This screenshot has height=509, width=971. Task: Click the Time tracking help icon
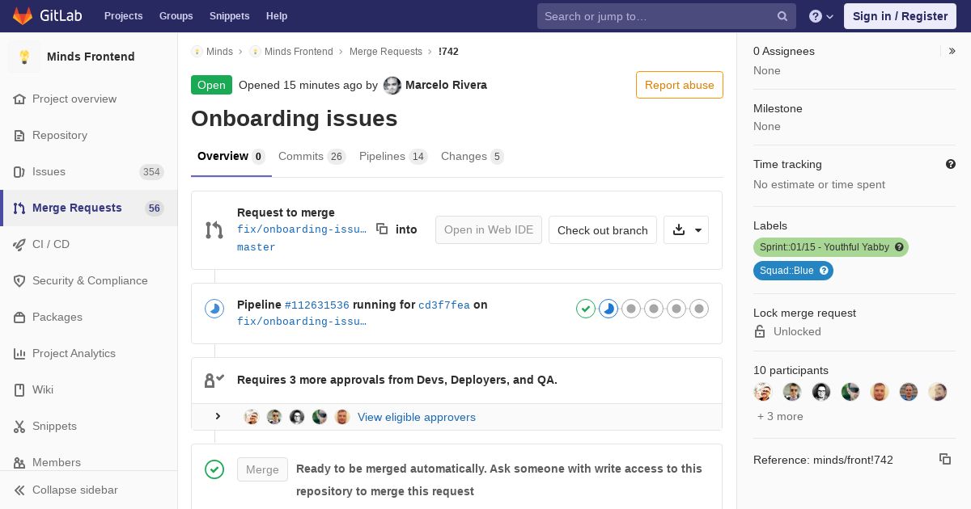click(x=951, y=164)
